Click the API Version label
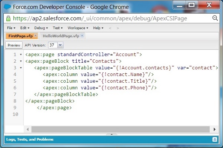 click(x=35, y=45)
